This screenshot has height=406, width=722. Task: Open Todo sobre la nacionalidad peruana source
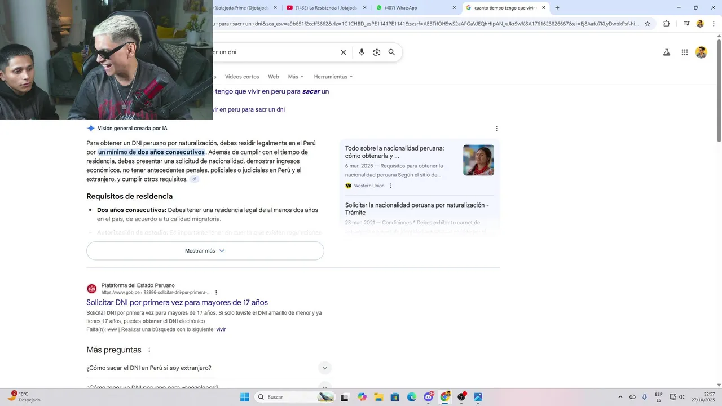pos(395,152)
